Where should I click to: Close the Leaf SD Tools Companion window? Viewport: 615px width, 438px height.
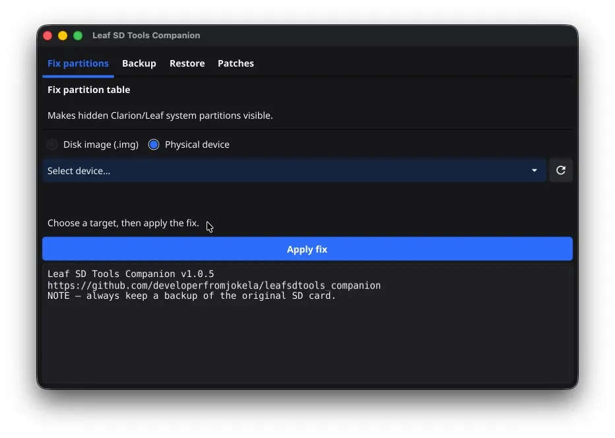(x=48, y=36)
